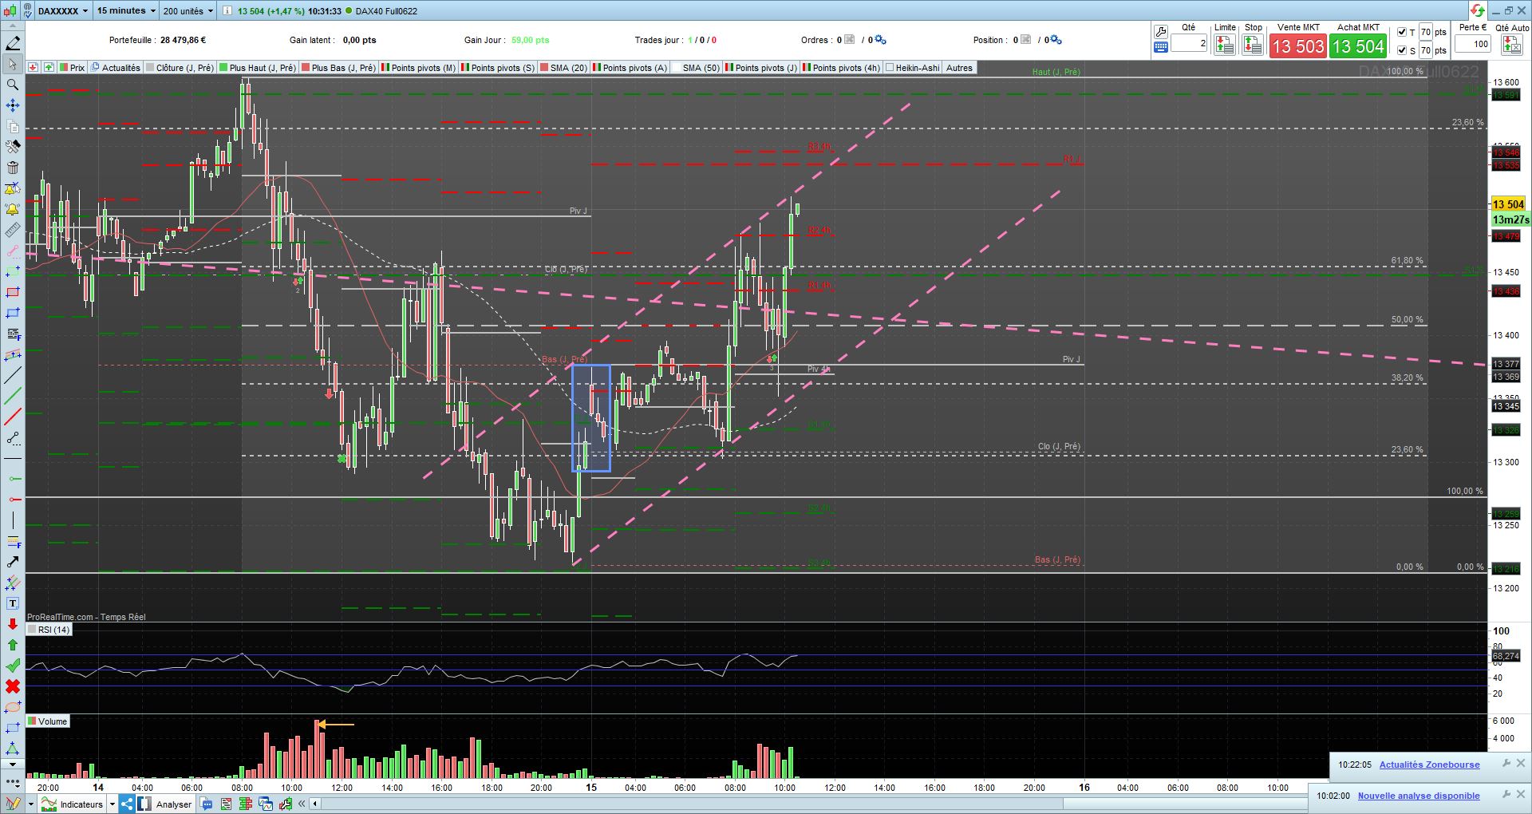
Task: Buy at market with Achat MKT 13 504
Action: click(1358, 46)
